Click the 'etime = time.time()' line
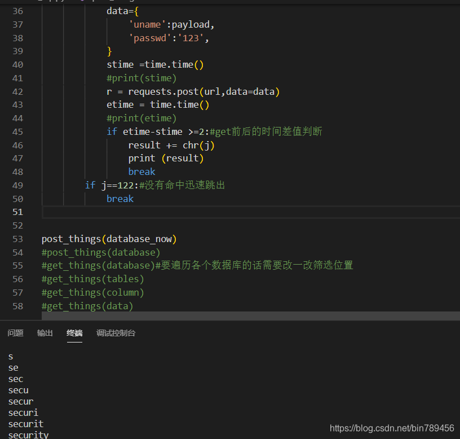The image size is (460, 439). [158, 105]
